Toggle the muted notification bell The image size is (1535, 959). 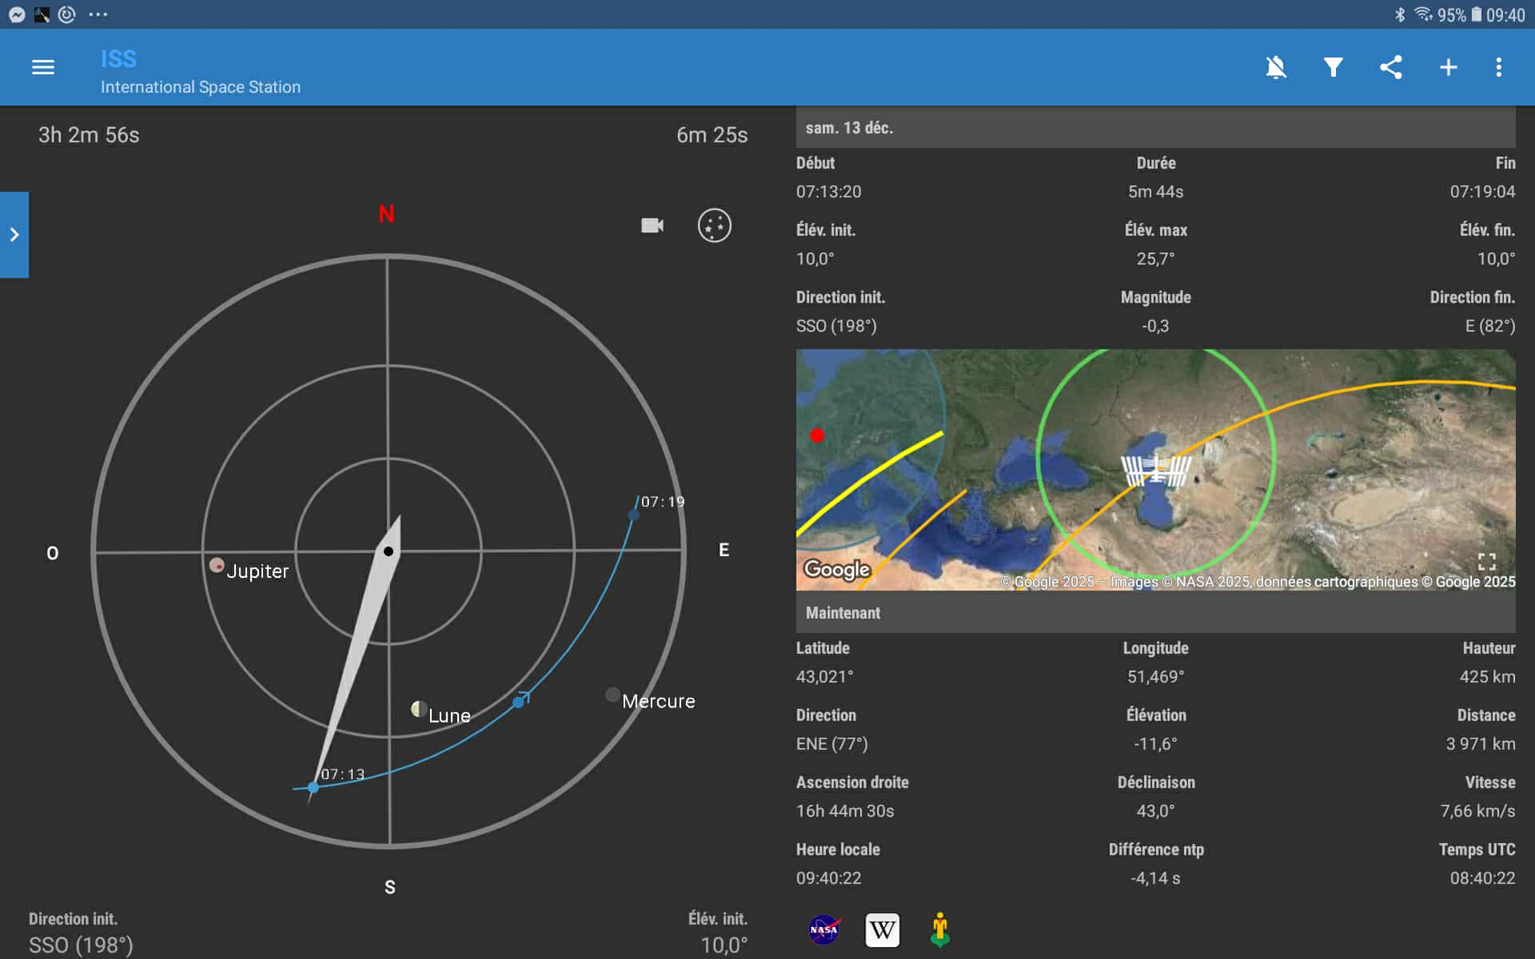pyautogui.click(x=1276, y=67)
